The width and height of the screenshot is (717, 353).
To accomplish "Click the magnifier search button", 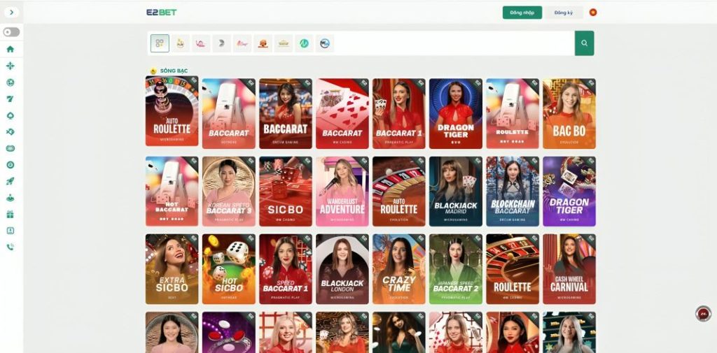I will pyautogui.click(x=585, y=43).
